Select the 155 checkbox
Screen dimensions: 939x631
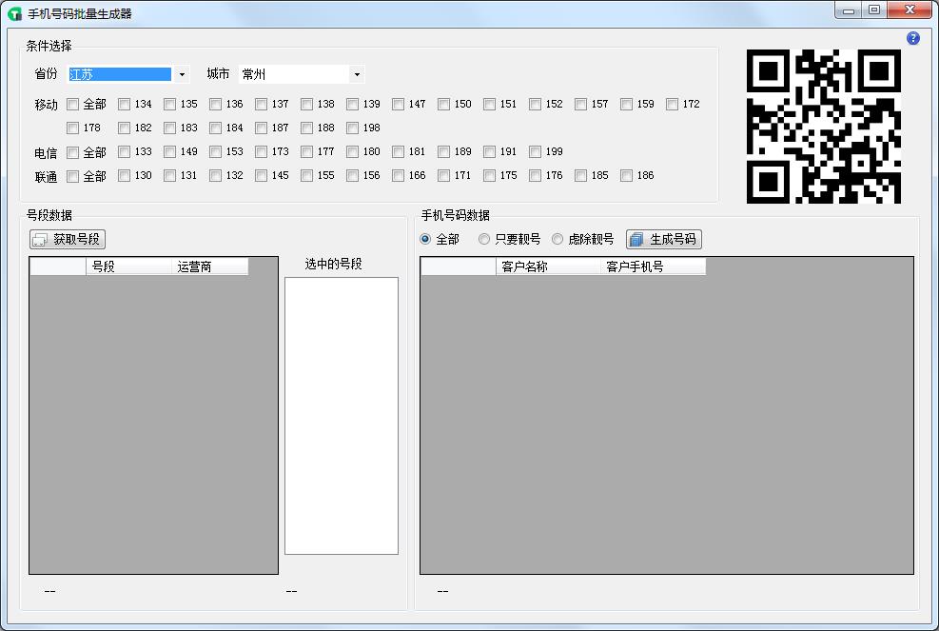[306, 176]
